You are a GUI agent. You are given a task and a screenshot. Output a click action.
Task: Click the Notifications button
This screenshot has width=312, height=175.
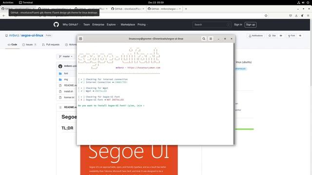tap(256, 35)
